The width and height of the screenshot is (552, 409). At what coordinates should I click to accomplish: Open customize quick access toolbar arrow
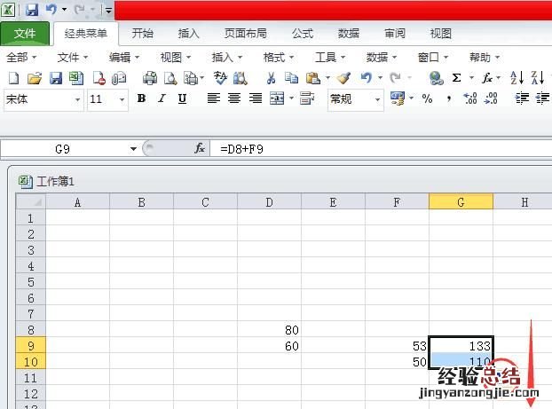109,11
